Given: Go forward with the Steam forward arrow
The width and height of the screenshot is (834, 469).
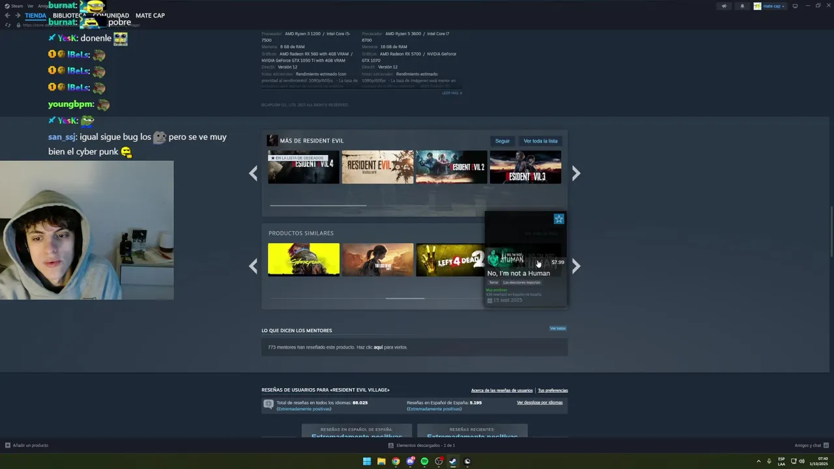Looking at the screenshot, I should 18,15.
